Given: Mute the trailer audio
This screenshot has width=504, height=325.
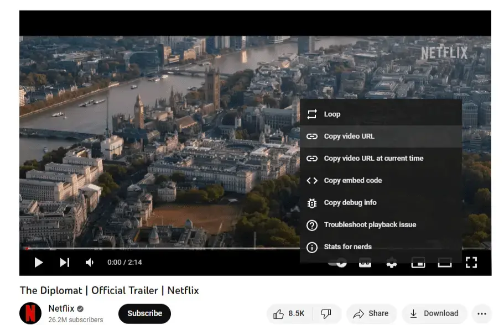Looking at the screenshot, I should coord(89,263).
